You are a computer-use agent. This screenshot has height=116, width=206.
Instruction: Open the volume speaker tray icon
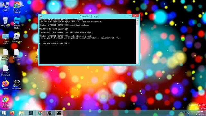(192, 113)
